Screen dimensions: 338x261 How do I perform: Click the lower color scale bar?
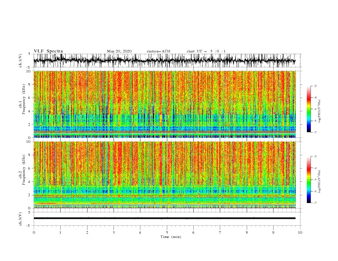309,180
